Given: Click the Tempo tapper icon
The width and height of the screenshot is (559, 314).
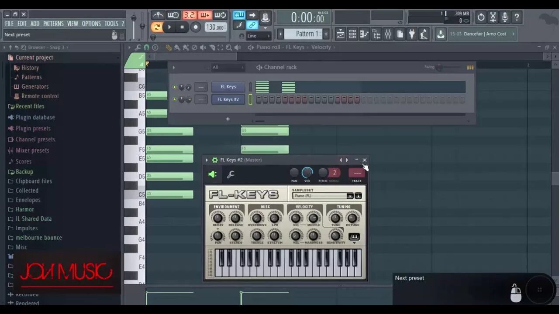Looking at the screenshot, I should click(x=423, y=34).
